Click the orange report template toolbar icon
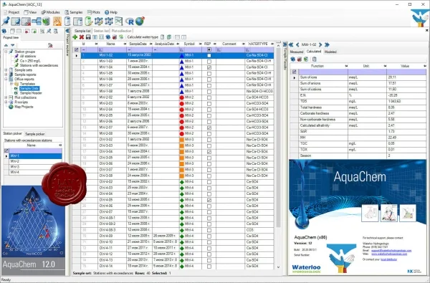 57,21
